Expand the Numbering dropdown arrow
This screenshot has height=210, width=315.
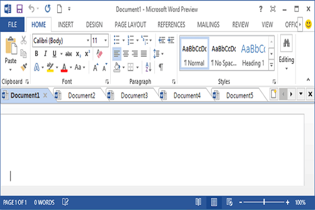[x=138, y=40]
